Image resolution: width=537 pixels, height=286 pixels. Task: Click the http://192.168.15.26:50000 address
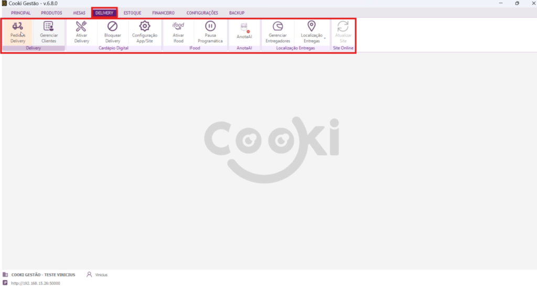35,283
